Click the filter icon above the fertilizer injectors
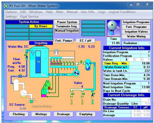The height and width of the screenshot is (123, 154). (56, 52)
